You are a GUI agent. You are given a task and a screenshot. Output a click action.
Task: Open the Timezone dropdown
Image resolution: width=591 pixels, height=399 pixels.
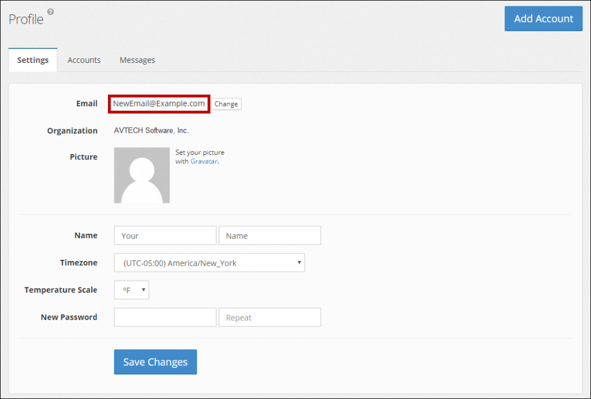(209, 262)
